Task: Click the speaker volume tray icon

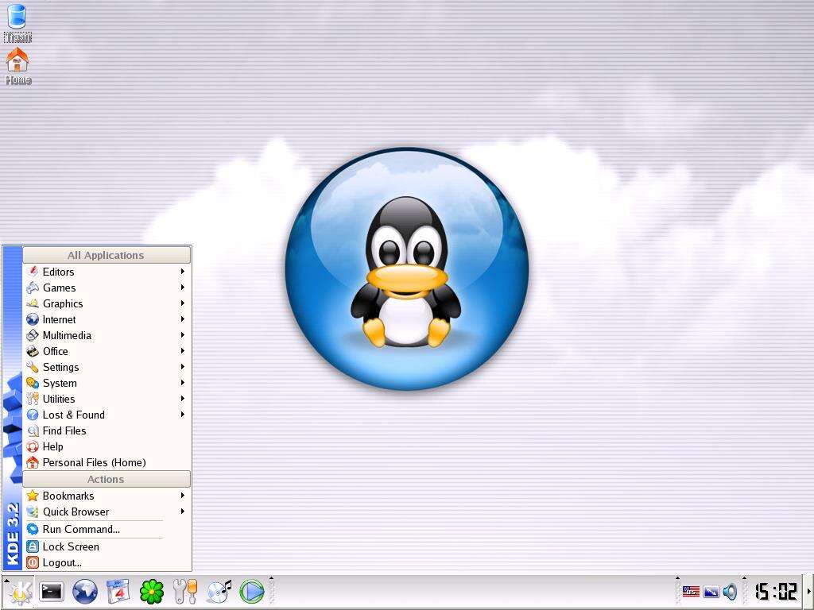Action: pyautogui.click(x=730, y=591)
